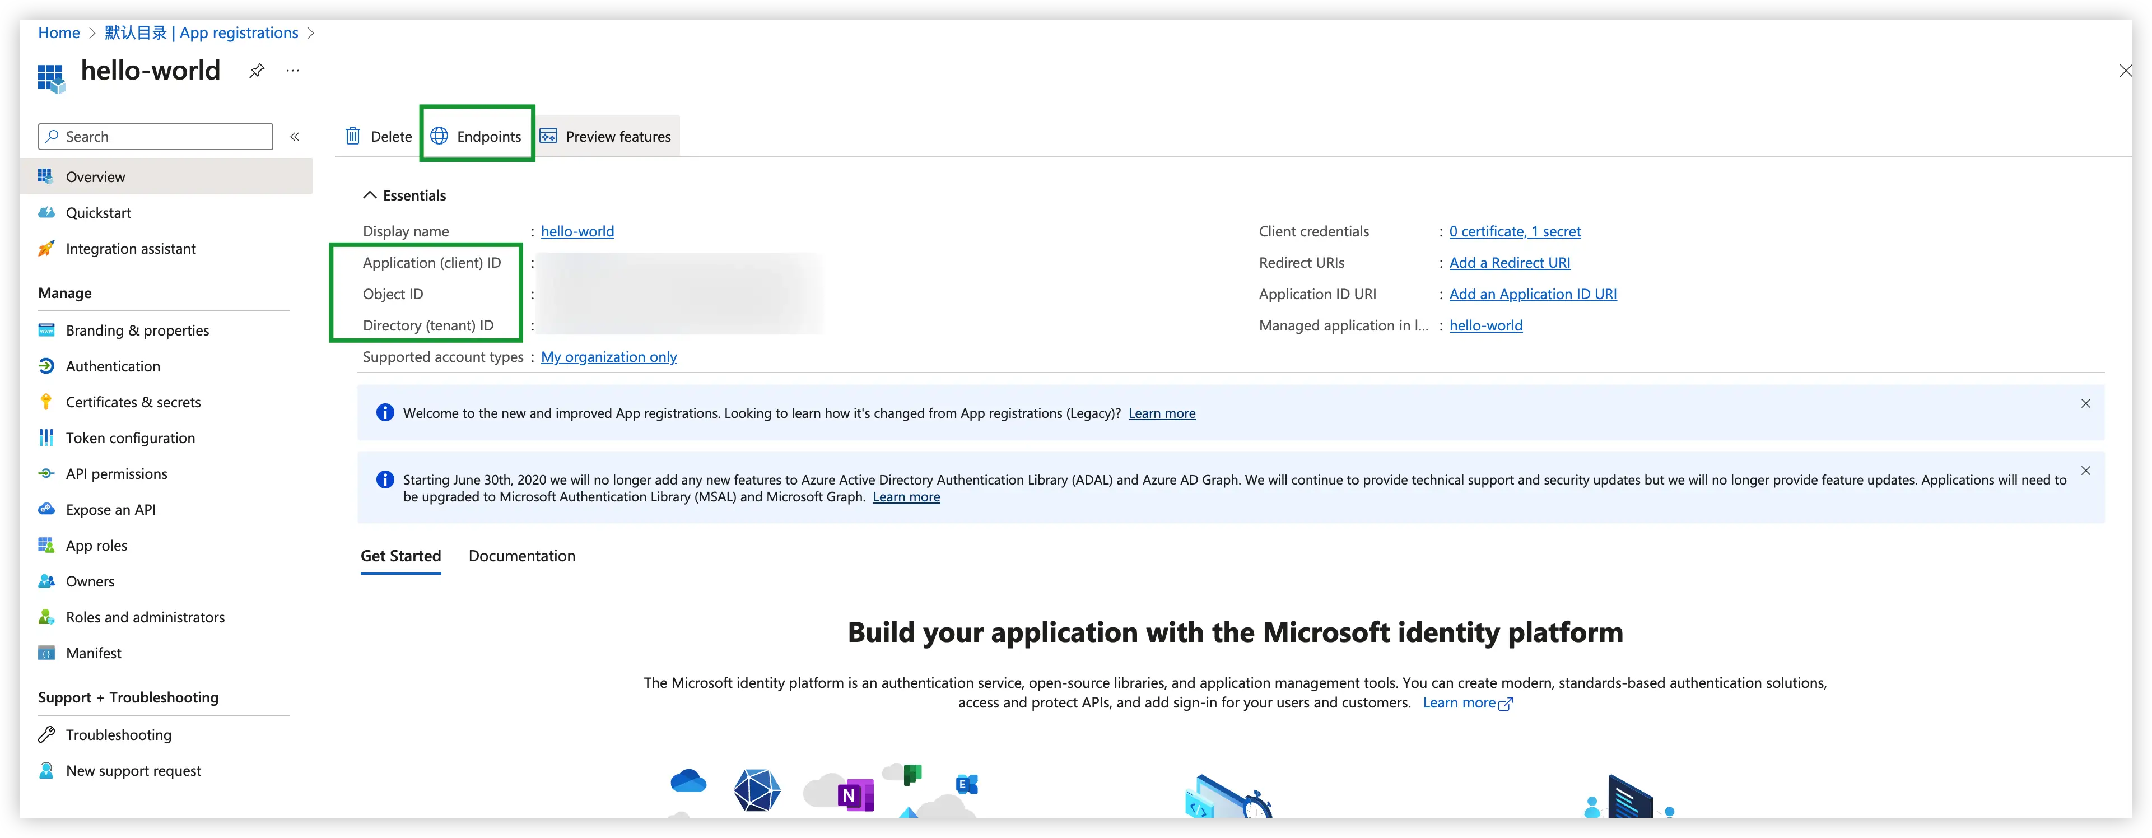Click the Troubleshooting wrench icon

coord(47,734)
